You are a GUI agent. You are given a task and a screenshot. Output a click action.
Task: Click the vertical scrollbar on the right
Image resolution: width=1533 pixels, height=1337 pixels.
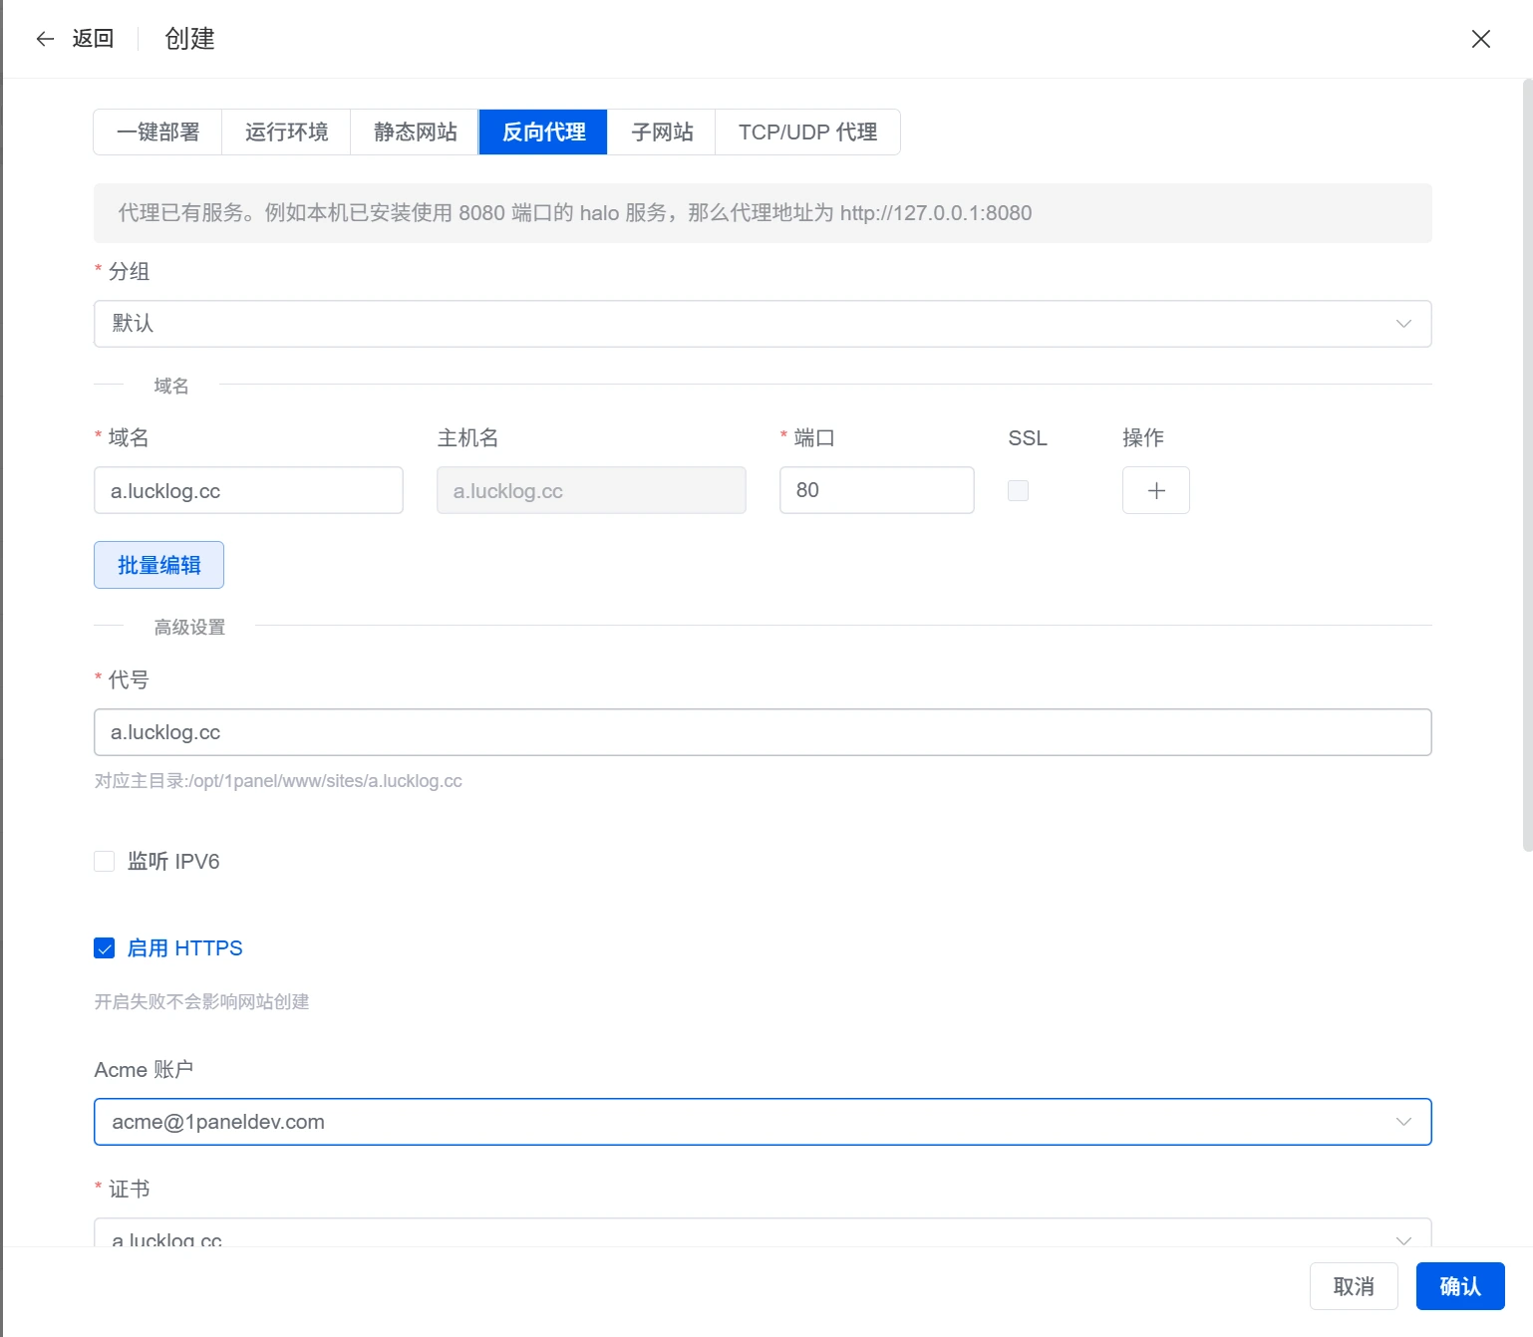1527,465
